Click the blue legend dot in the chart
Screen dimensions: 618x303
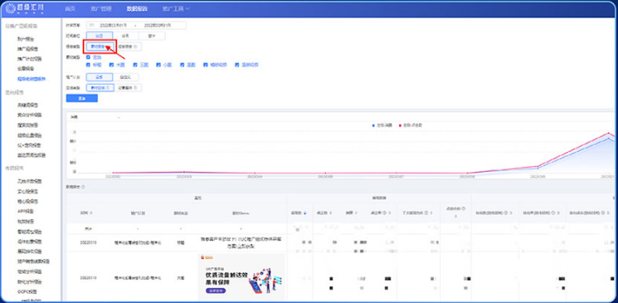[x=373, y=125]
